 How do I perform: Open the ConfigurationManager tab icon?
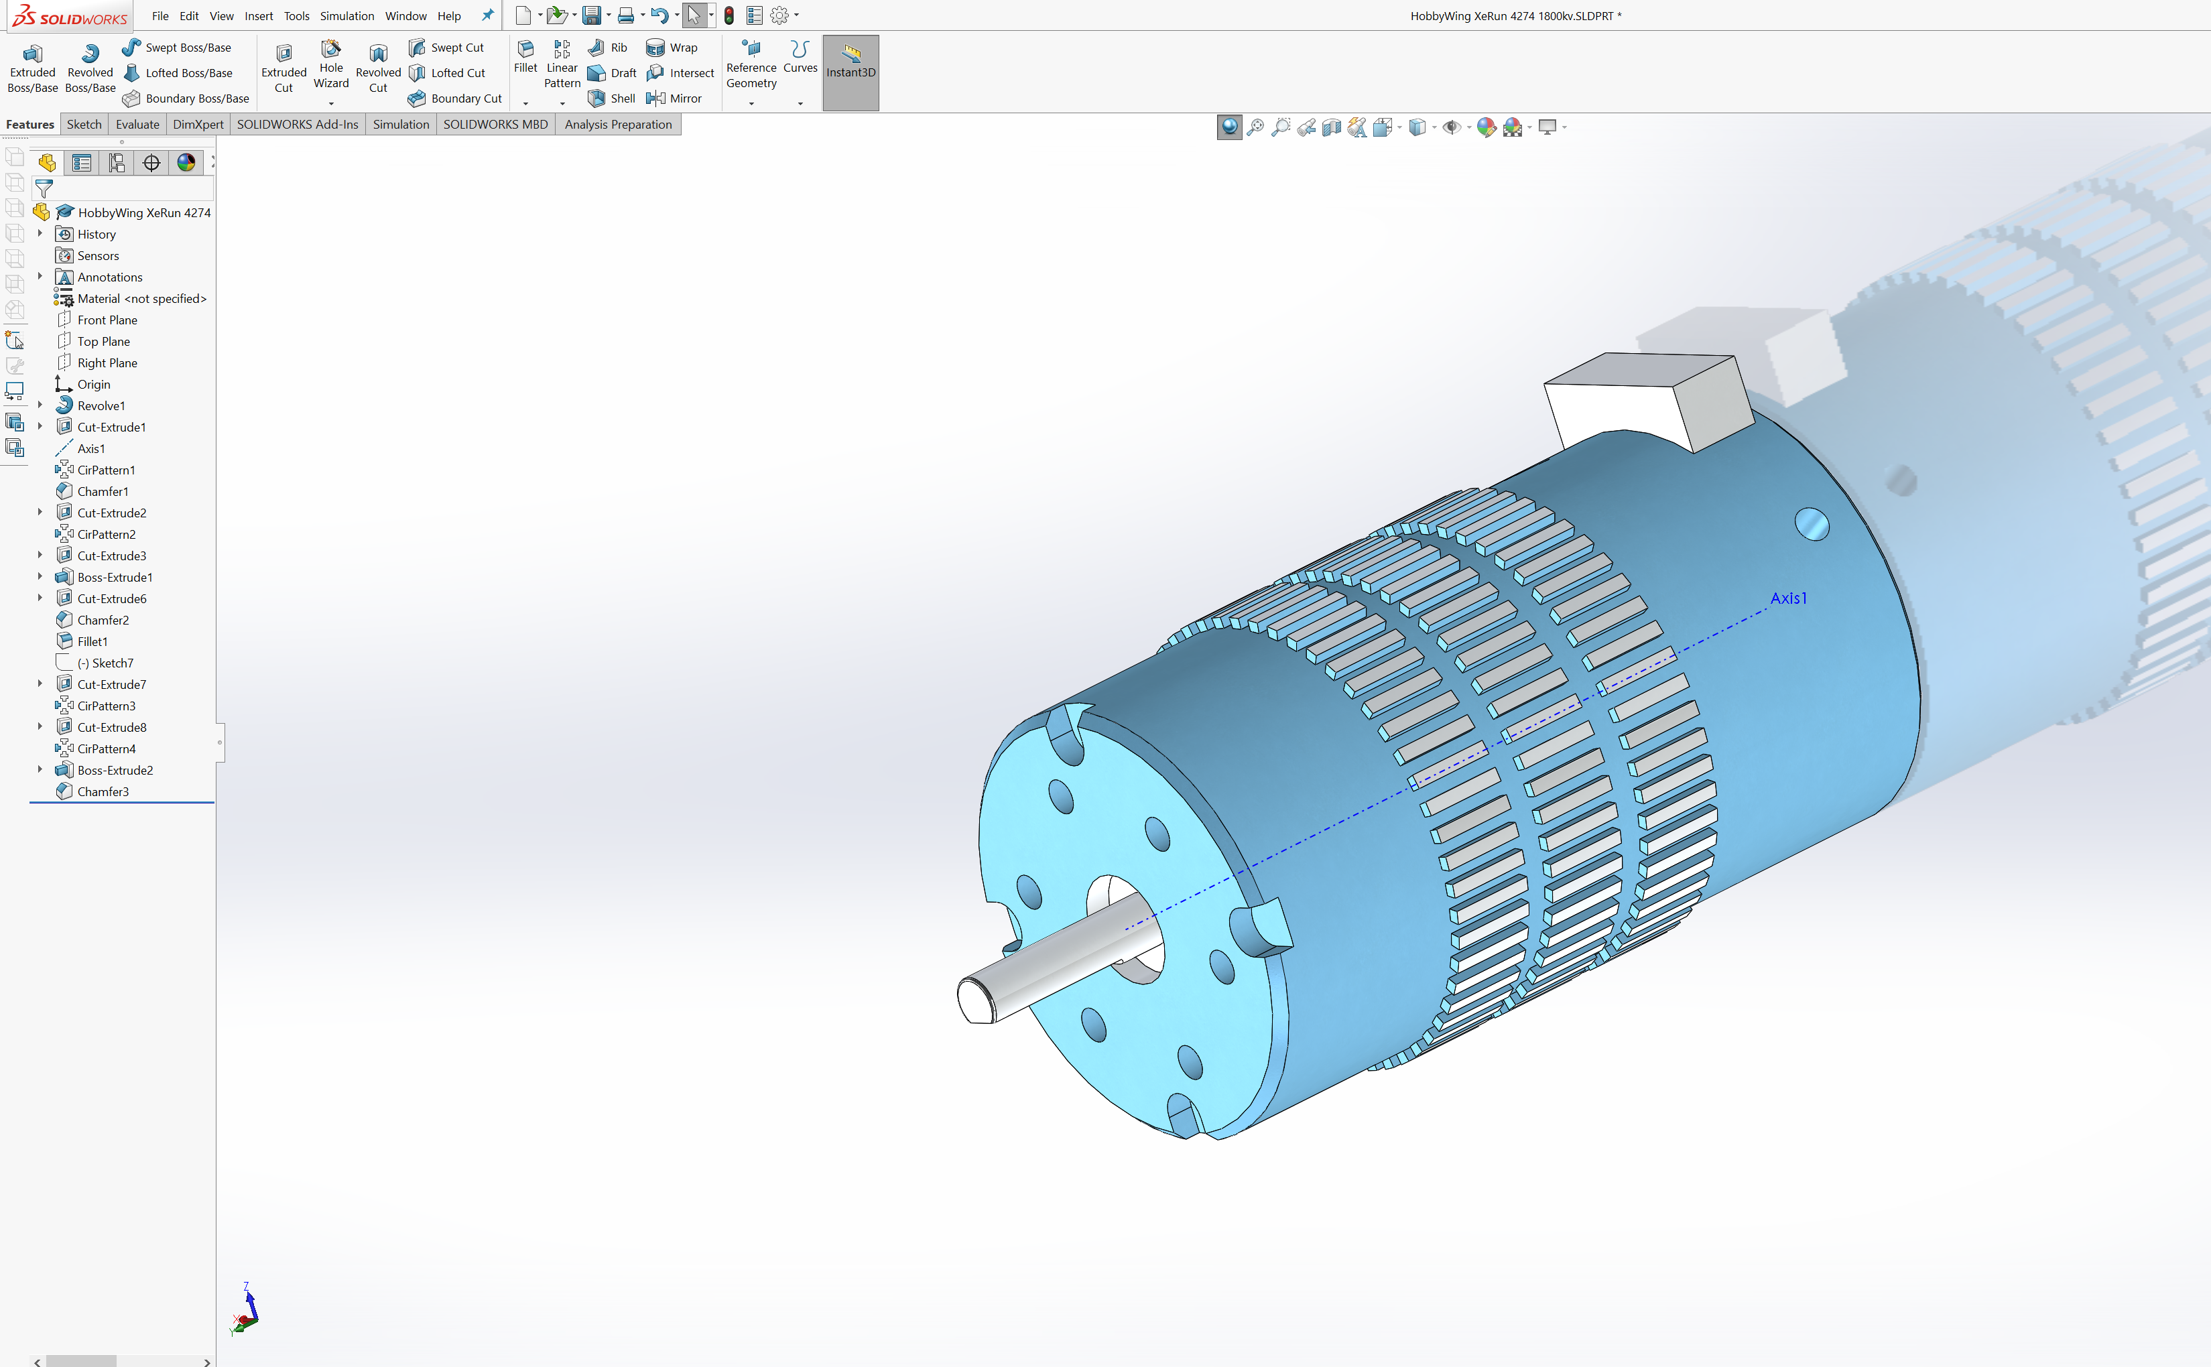pos(117,163)
